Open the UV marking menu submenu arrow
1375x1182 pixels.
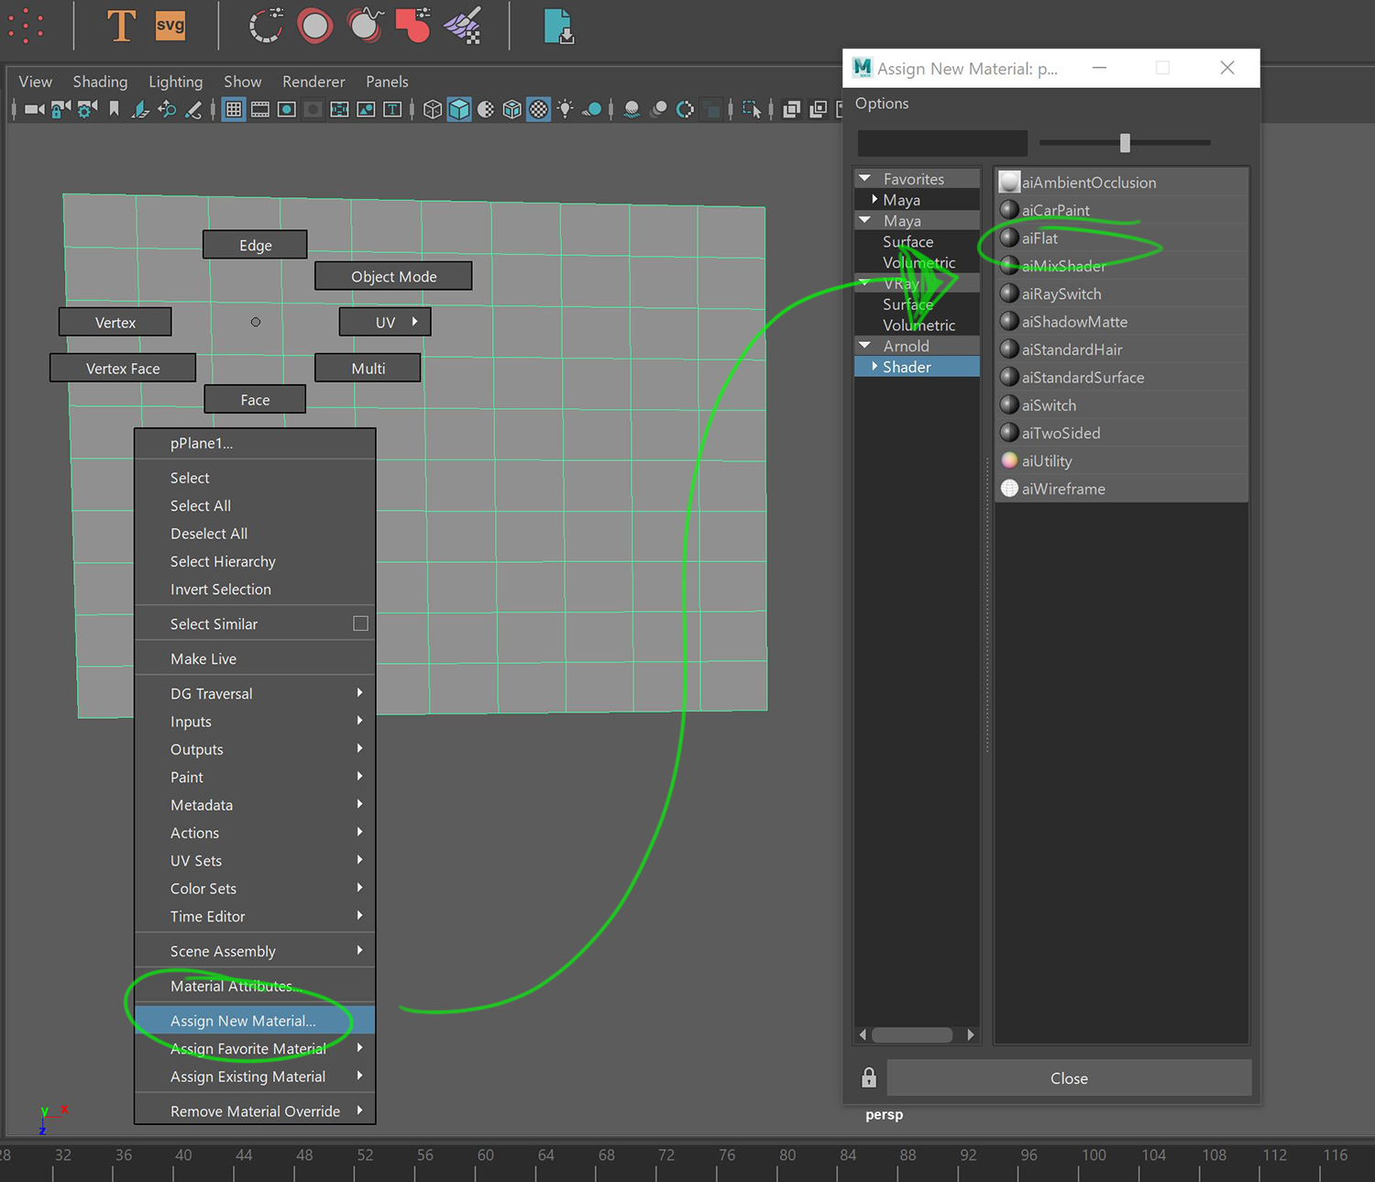tap(414, 322)
